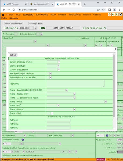Click the Poznámka text area
The image size is (123, 161).
tap(76, 83)
